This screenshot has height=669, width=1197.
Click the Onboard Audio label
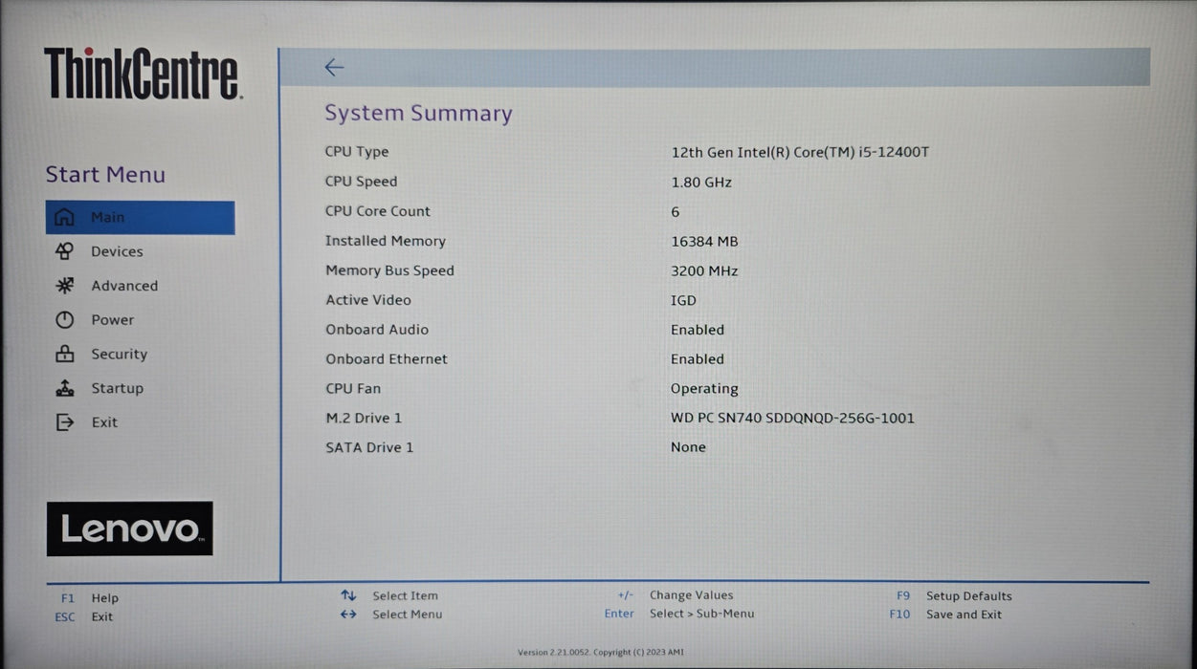click(x=377, y=330)
